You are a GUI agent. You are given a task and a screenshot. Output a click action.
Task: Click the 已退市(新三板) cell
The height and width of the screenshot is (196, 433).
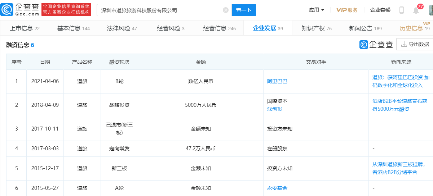119,129
